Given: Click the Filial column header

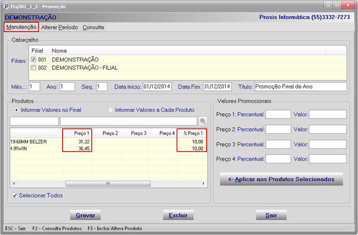Looking at the screenshot, I should [x=39, y=51].
